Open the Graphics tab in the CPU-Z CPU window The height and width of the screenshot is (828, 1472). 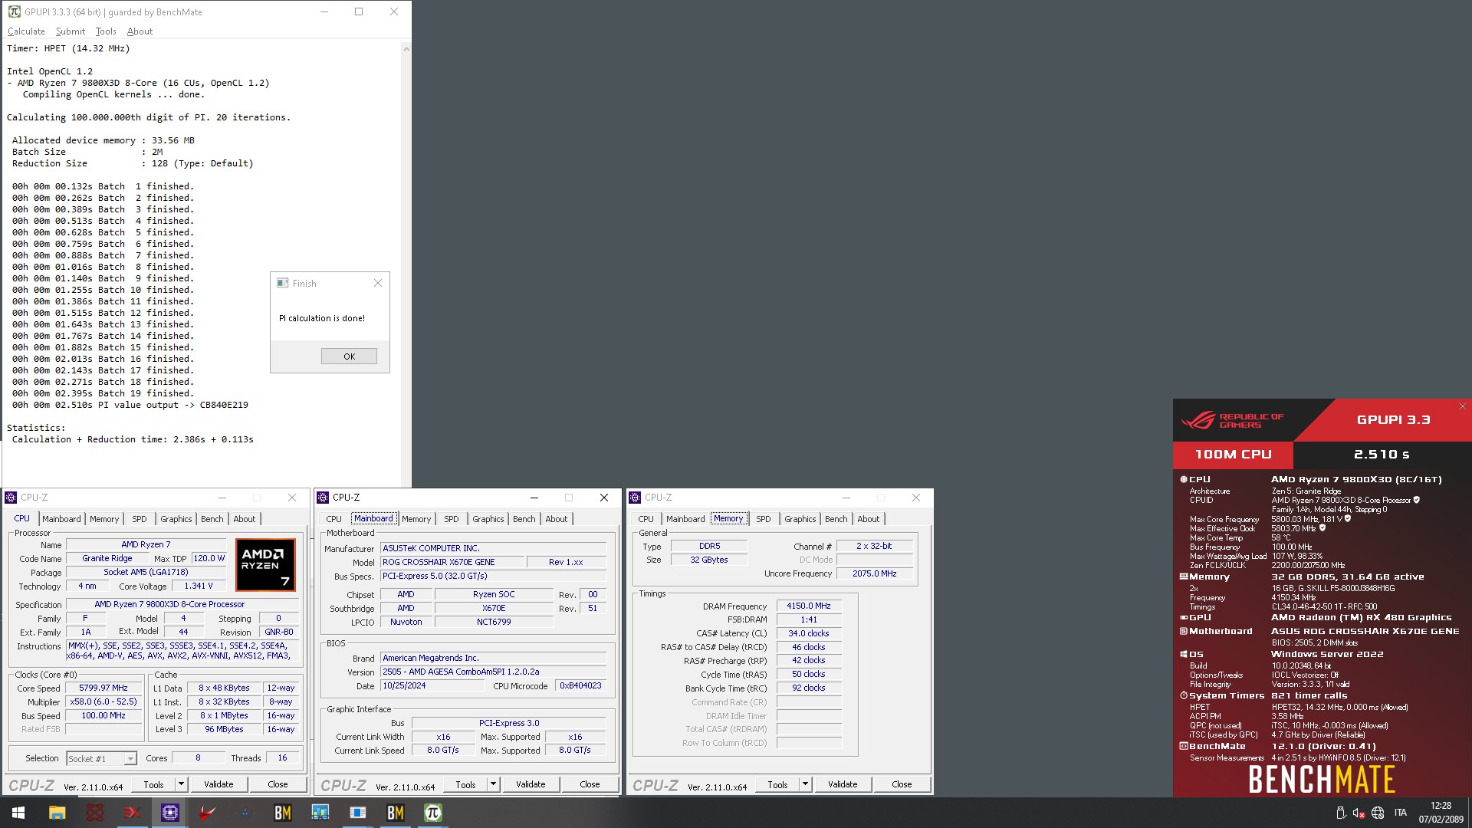176,519
